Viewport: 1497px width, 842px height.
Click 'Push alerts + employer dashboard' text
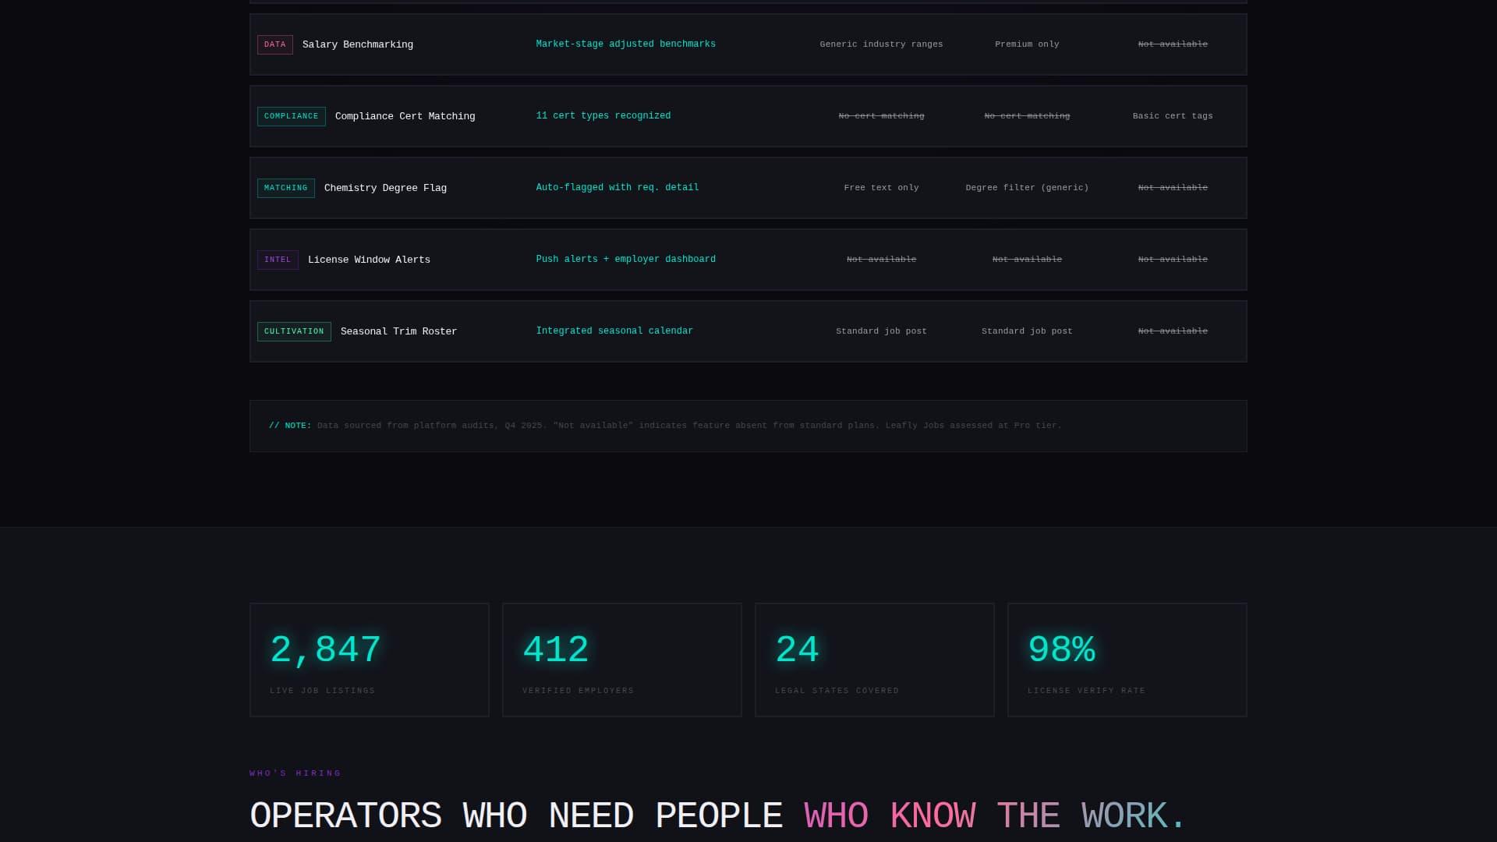click(625, 259)
